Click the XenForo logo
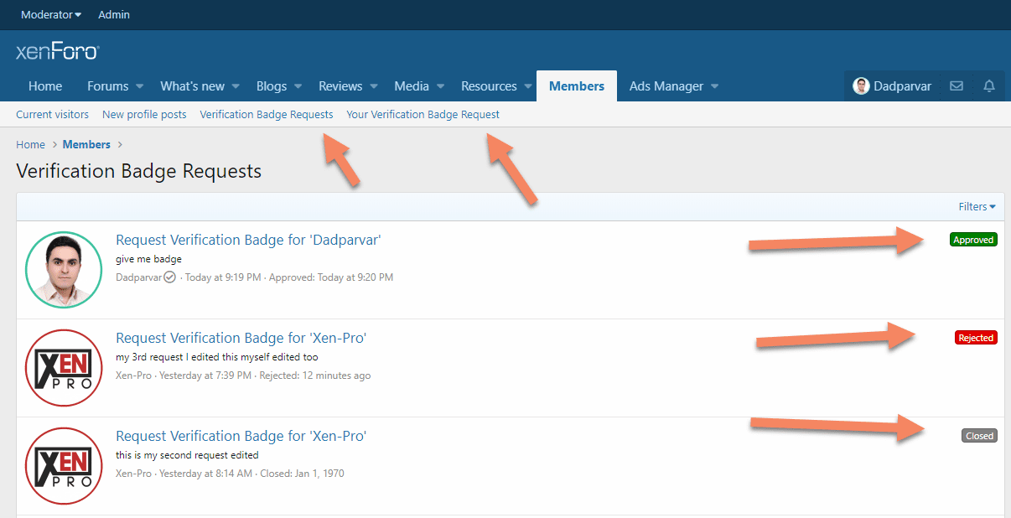The width and height of the screenshot is (1011, 518). pos(57,52)
